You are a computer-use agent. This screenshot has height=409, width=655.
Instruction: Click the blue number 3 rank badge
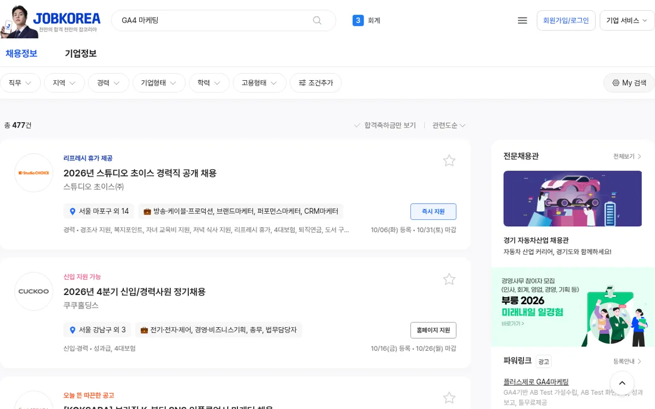(x=358, y=20)
